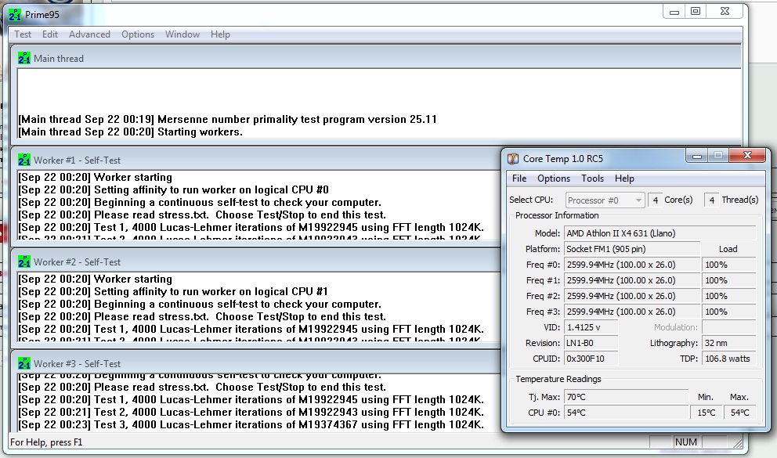Image resolution: width=777 pixels, height=458 pixels.
Task: Open Prime95 Options menu
Action: click(x=138, y=34)
